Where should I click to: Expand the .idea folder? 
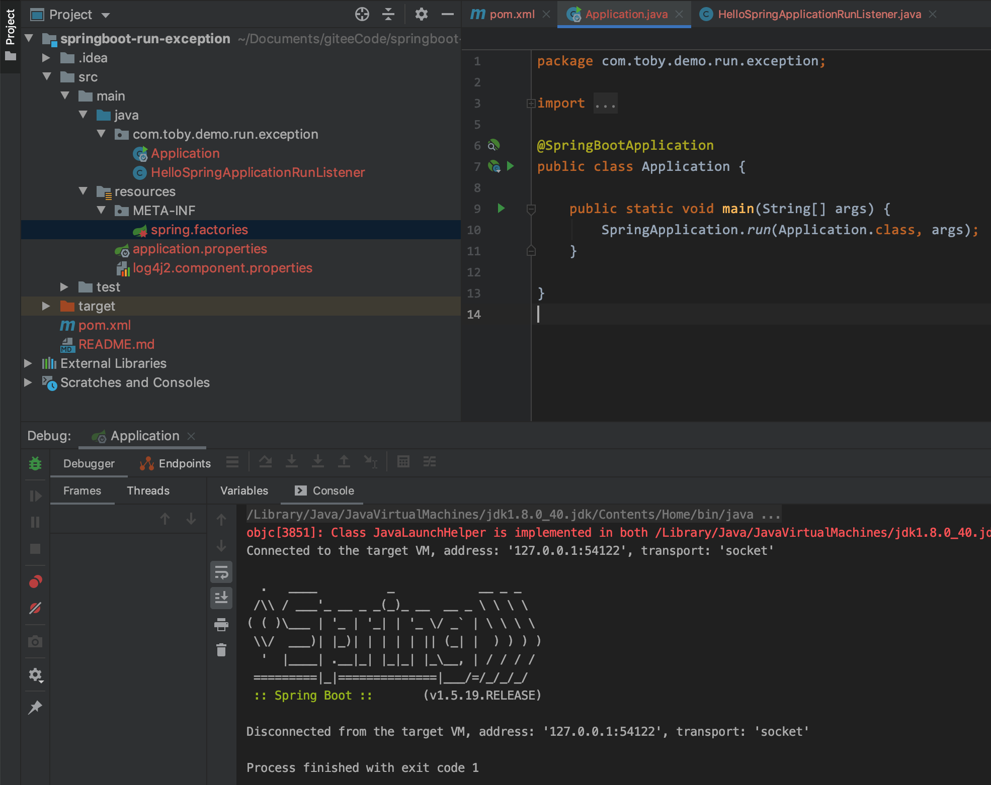46,58
